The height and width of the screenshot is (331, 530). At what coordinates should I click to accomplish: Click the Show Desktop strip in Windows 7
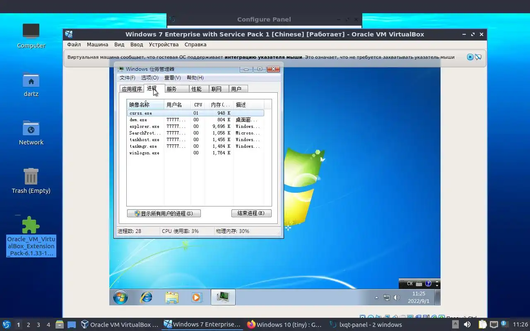[437, 297]
